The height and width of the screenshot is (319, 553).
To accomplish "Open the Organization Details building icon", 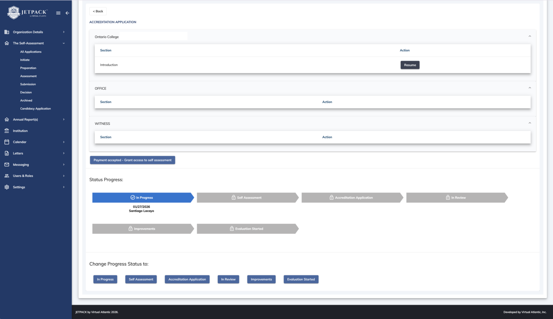I will (6, 32).
